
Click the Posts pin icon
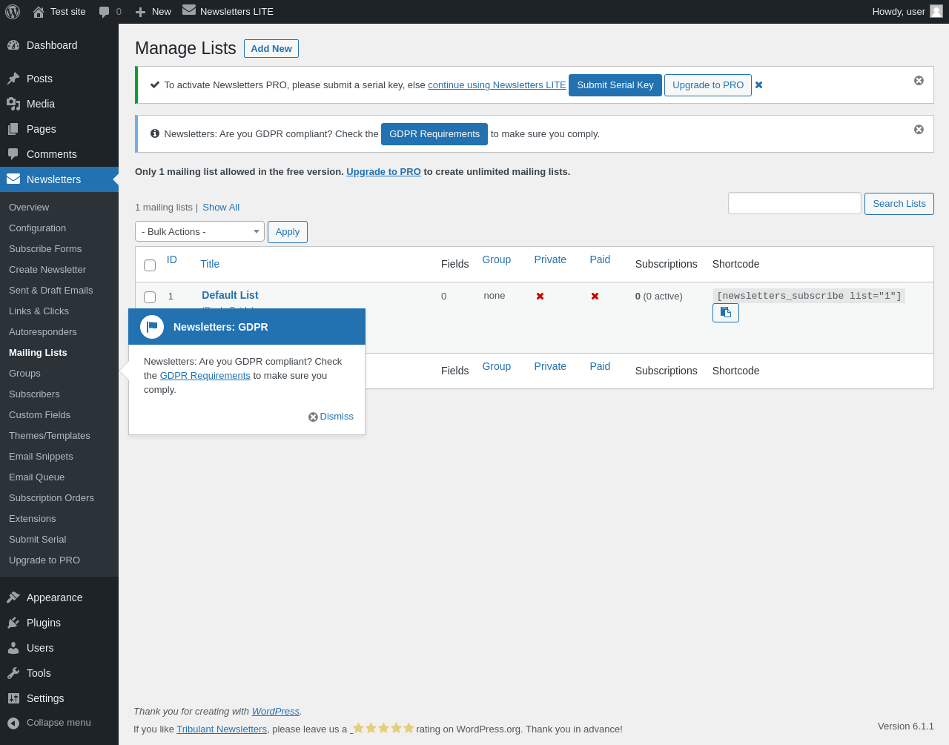click(13, 79)
